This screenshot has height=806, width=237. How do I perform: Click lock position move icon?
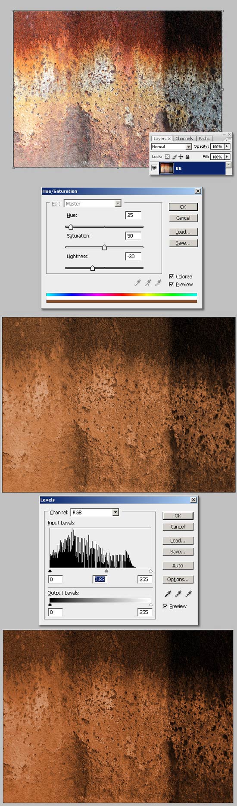[x=181, y=157]
